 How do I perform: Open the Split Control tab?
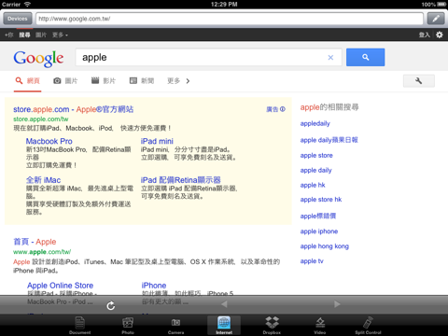coord(368,325)
